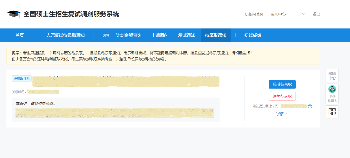The width and height of the screenshot is (350, 158).
Task: Click the 提示 notice text in yellow banner
Action: tap(132, 53)
